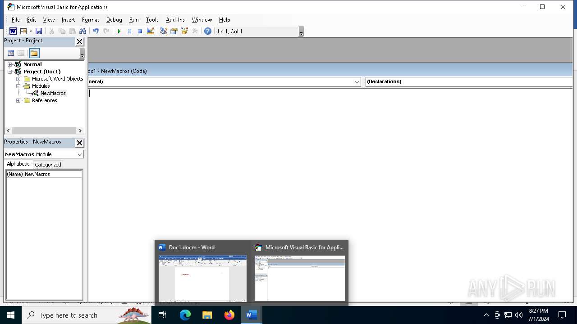Open Project Explorer toolbar icon
Viewport: 577px width, 324px height.
(x=163, y=31)
